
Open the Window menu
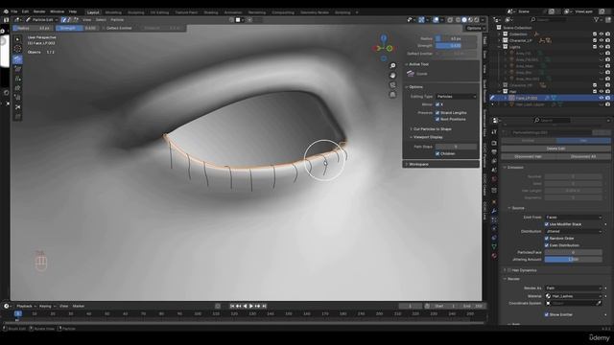click(x=58, y=11)
